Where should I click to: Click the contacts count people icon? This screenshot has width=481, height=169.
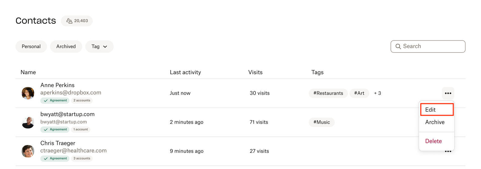coord(69,21)
